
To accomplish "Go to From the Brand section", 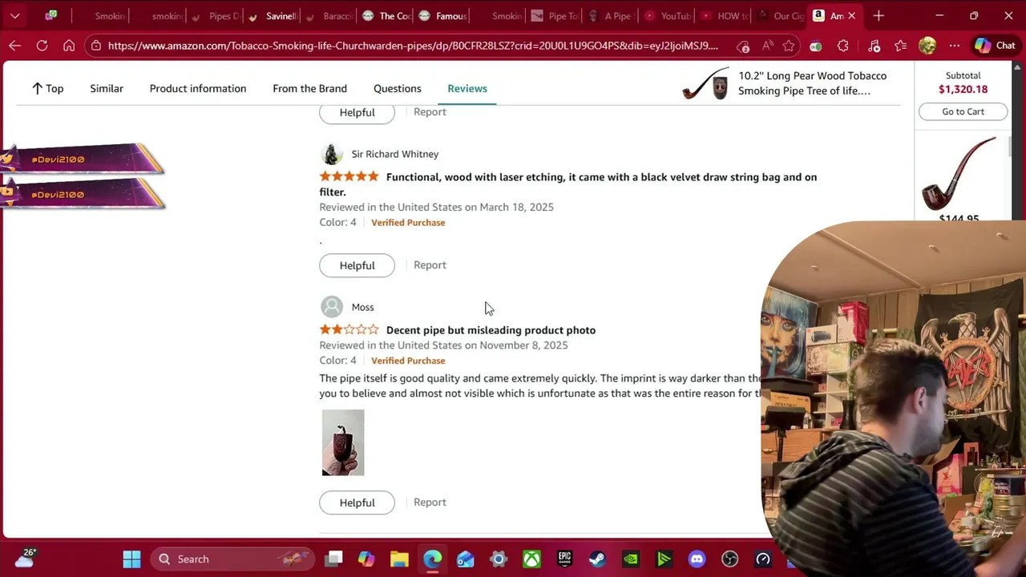I will tap(309, 88).
